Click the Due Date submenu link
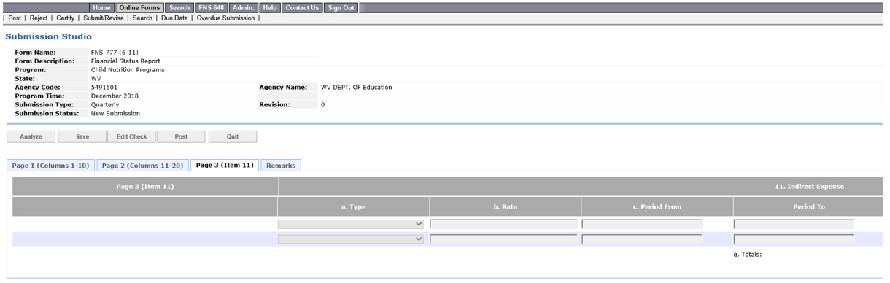Image resolution: width=890 pixels, height=283 pixels. [x=174, y=18]
